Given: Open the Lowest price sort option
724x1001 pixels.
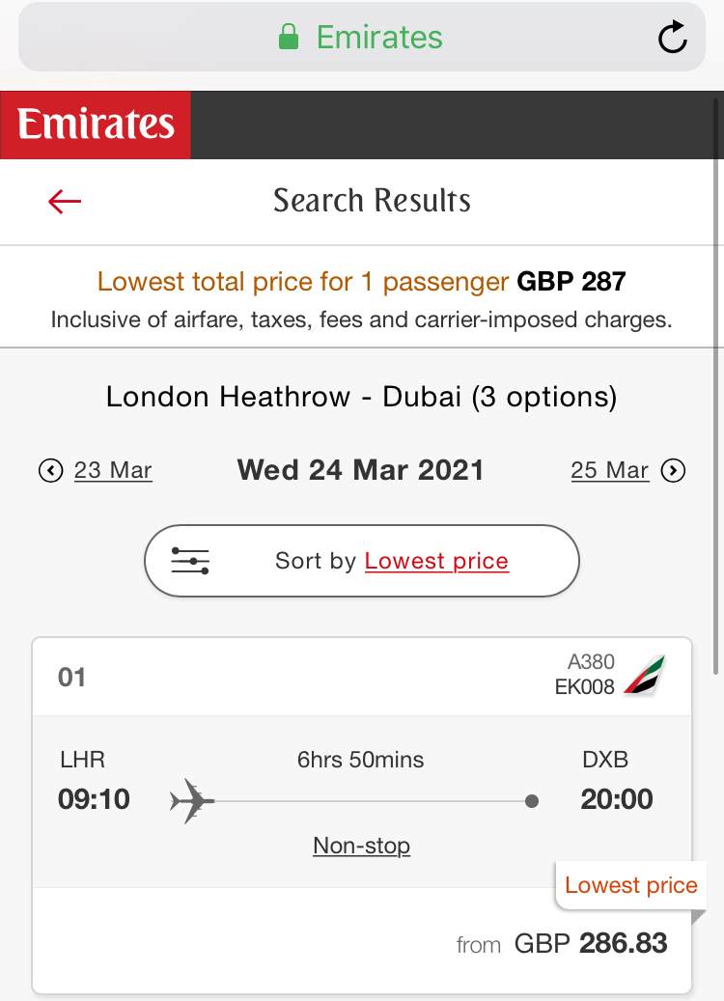Looking at the screenshot, I should click(x=436, y=561).
